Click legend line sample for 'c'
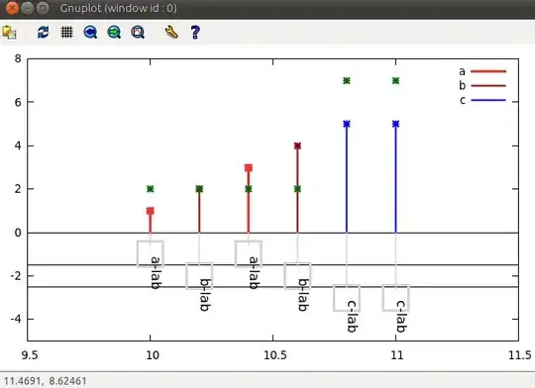535x388 pixels. [x=488, y=100]
